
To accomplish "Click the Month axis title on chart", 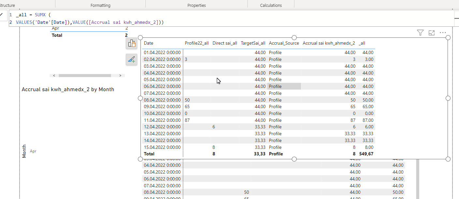I will point(24,151).
